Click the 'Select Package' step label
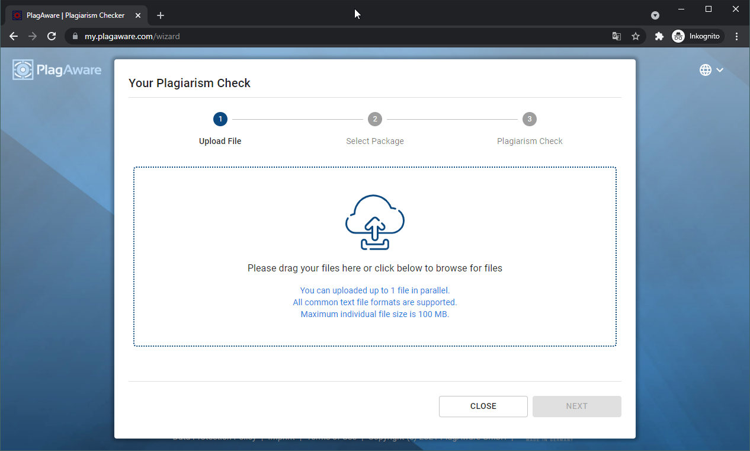Viewport: 750px width, 451px height. click(375, 141)
